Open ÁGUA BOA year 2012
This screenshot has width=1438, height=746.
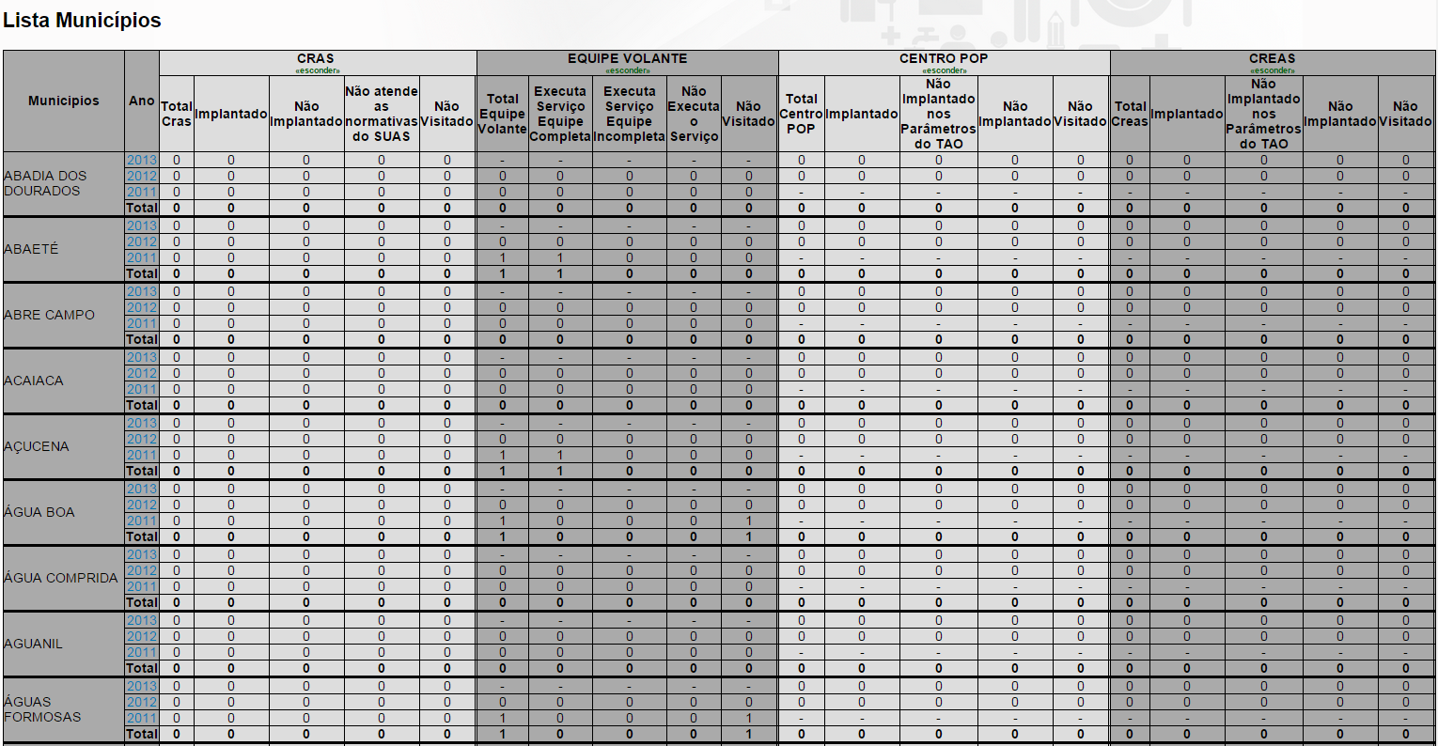point(142,505)
